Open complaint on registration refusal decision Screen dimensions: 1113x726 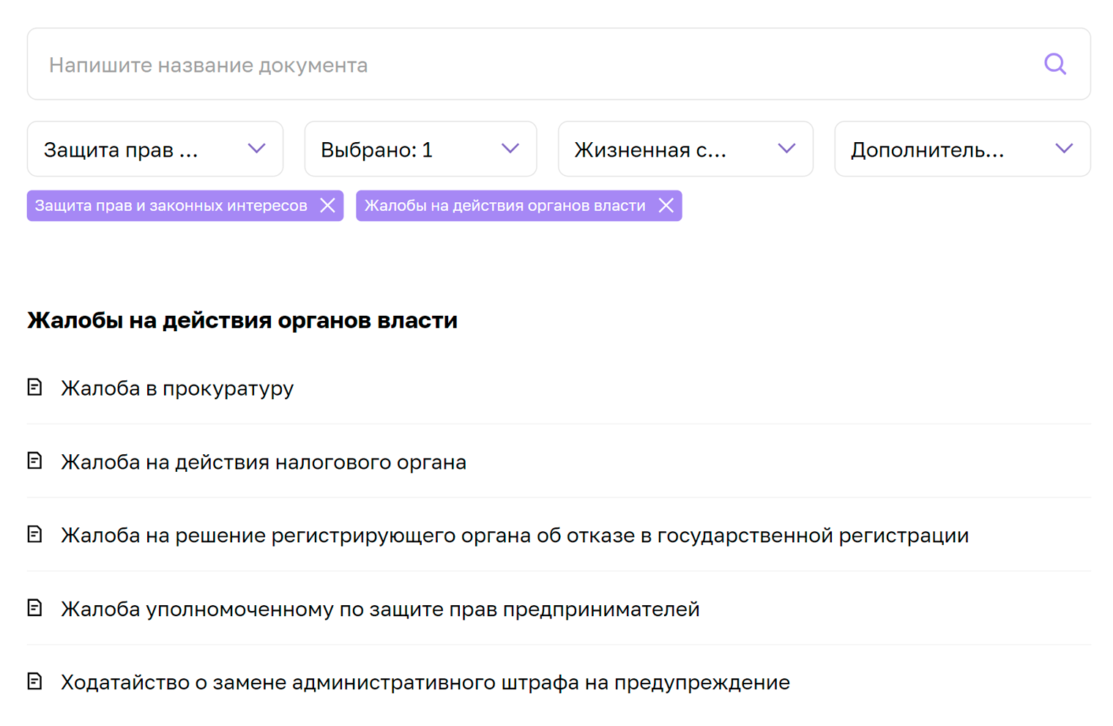[515, 536]
